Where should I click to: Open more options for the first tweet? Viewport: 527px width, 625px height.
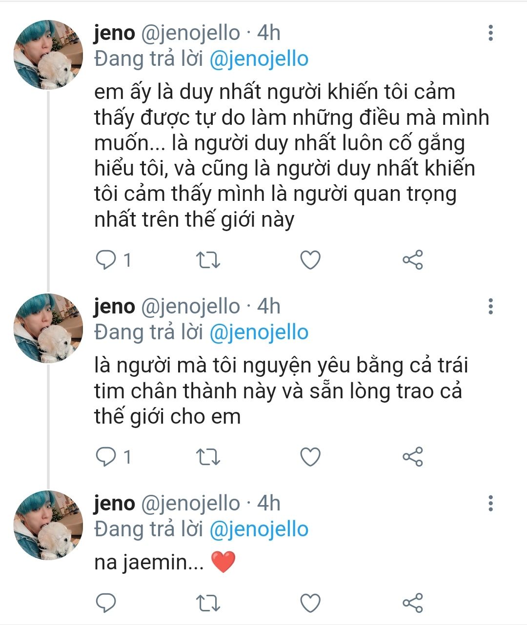[490, 33]
